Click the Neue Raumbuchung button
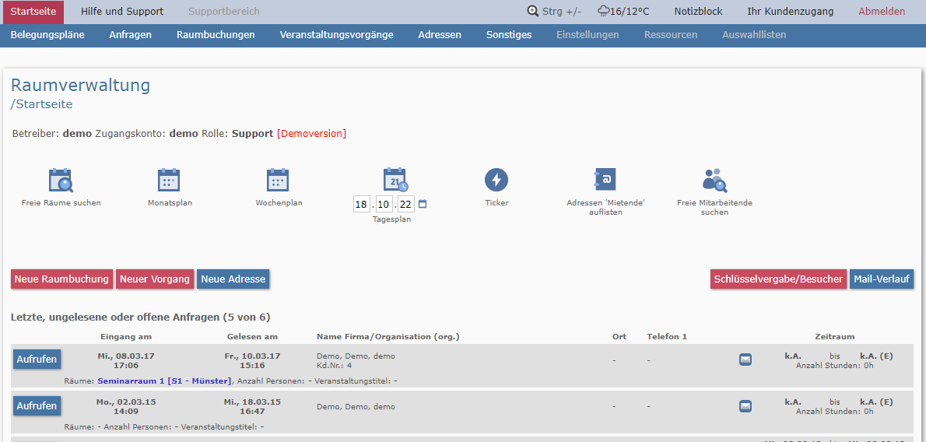 pyautogui.click(x=61, y=279)
